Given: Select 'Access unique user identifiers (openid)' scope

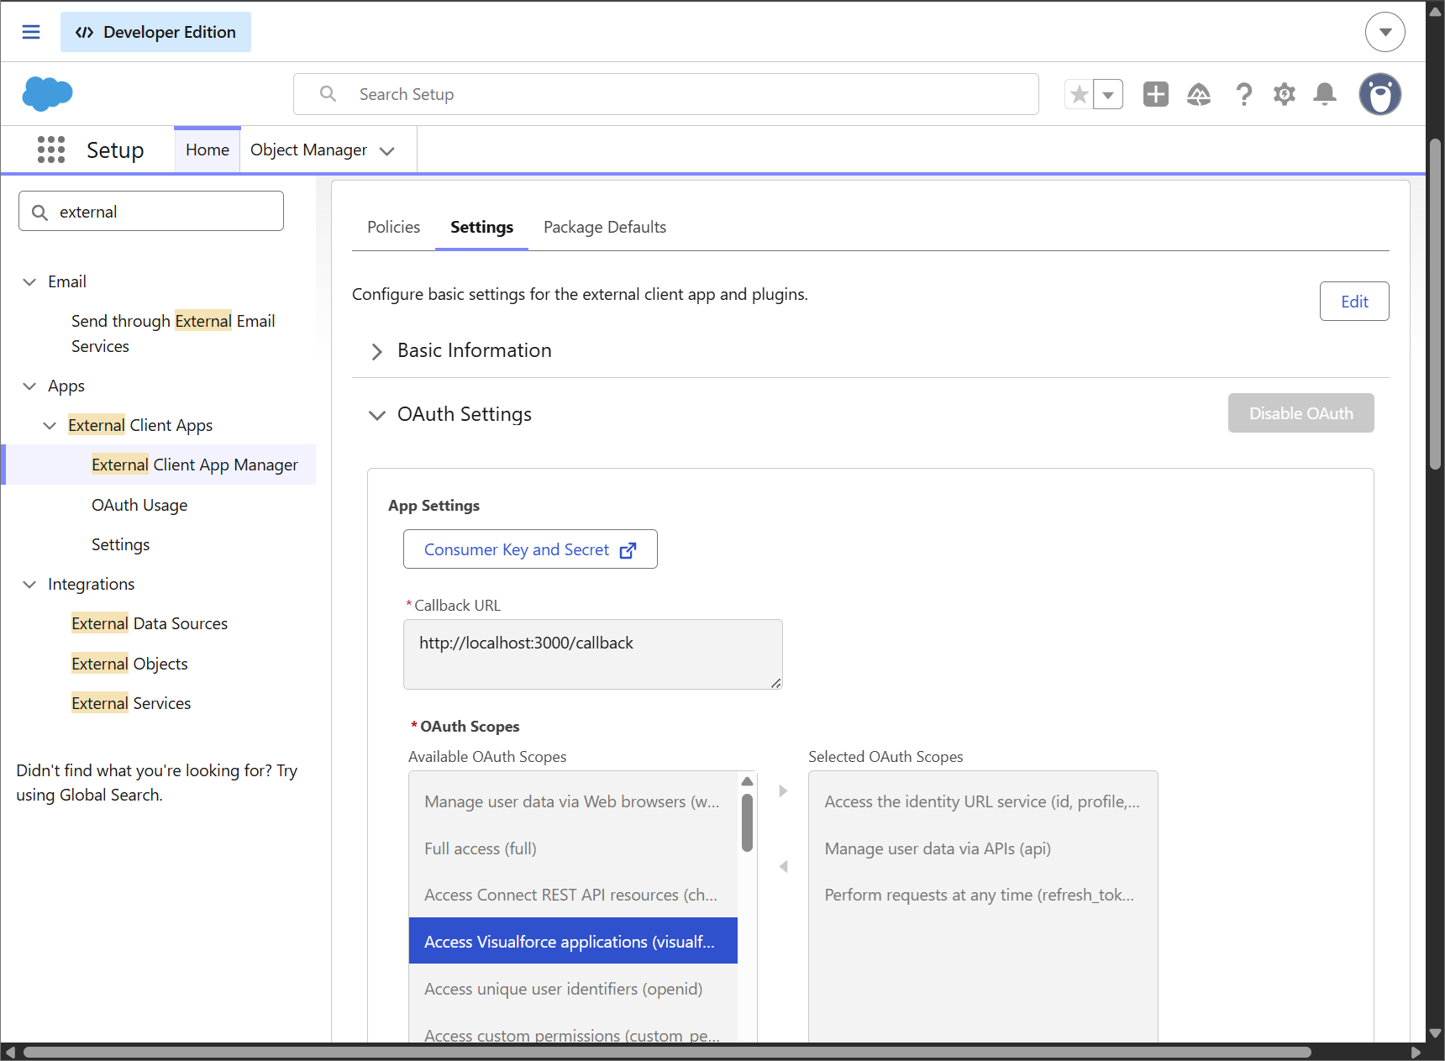Looking at the screenshot, I should (573, 989).
